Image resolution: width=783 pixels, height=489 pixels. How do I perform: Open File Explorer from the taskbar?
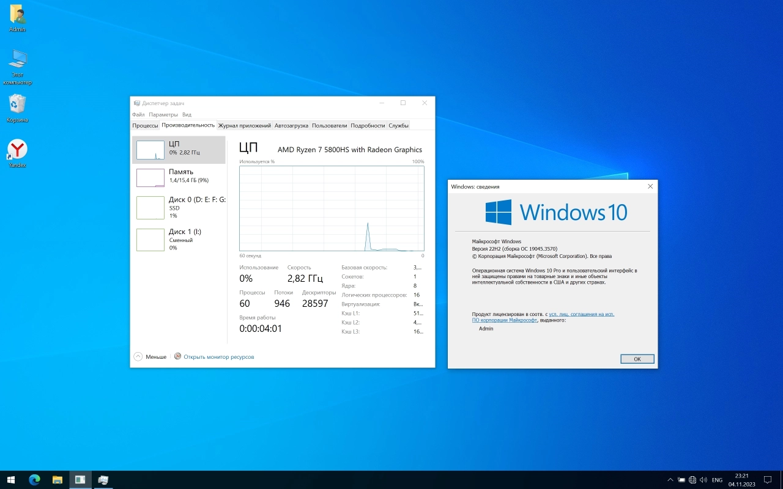(57, 480)
